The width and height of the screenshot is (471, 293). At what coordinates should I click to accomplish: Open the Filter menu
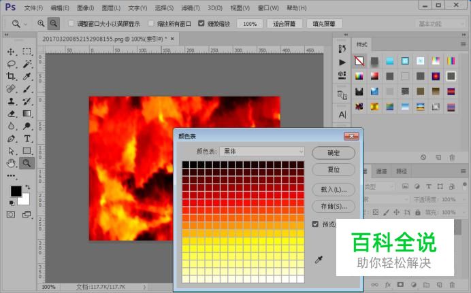pos(191,8)
